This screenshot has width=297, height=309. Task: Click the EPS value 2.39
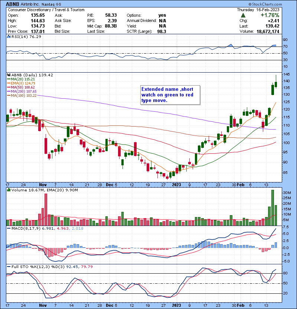[112, 21]
